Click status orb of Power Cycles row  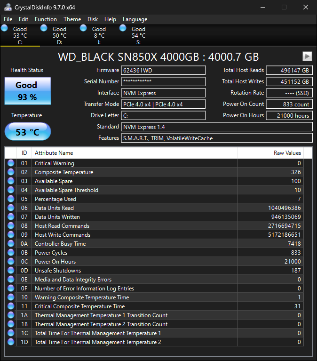point(11,253)
